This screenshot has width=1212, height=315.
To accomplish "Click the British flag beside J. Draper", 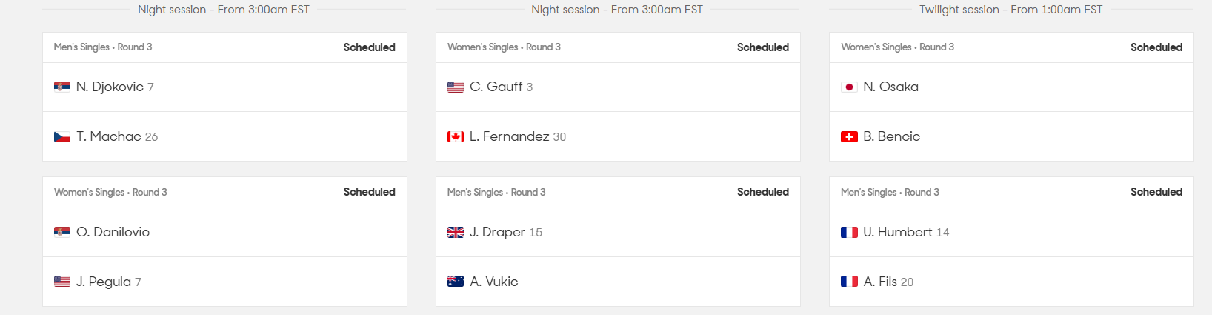I will 456,232.
